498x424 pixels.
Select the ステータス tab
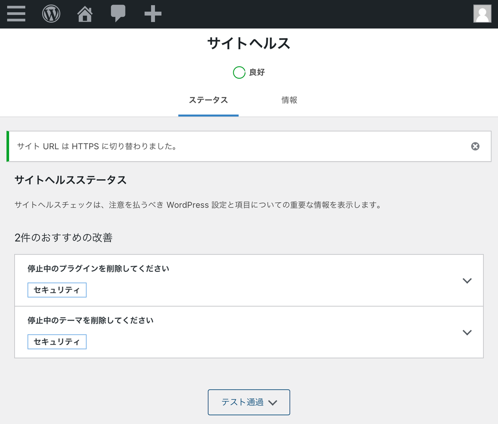(x=208, y=100)
